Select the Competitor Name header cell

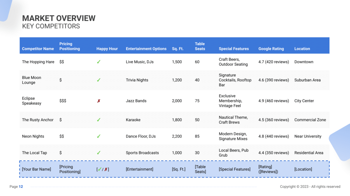(x=38, y=49)
